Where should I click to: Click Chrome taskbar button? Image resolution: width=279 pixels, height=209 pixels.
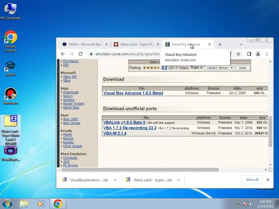point(58,204)
